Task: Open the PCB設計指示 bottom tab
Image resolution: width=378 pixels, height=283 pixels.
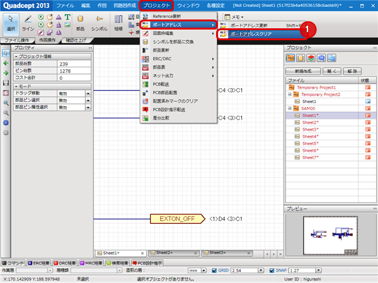Action: click(147, 263)
